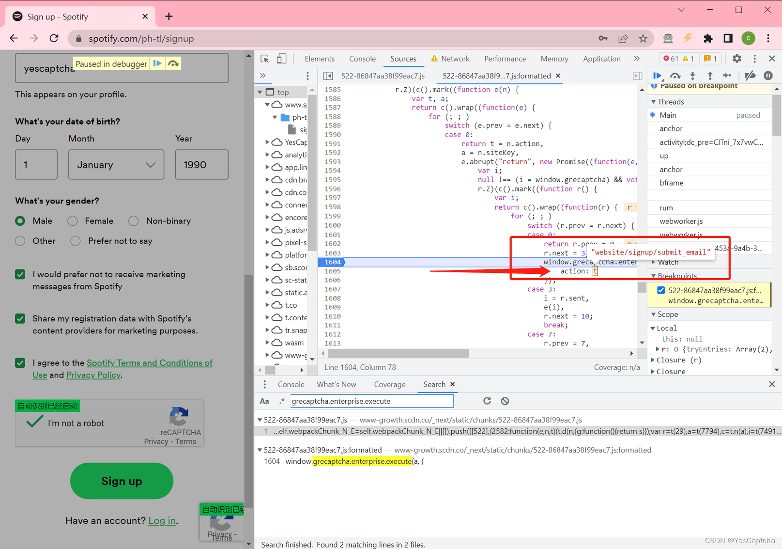Open the drawer more-tools menu
This screenshot has width=782, height=549.
(x=264, y=384)
